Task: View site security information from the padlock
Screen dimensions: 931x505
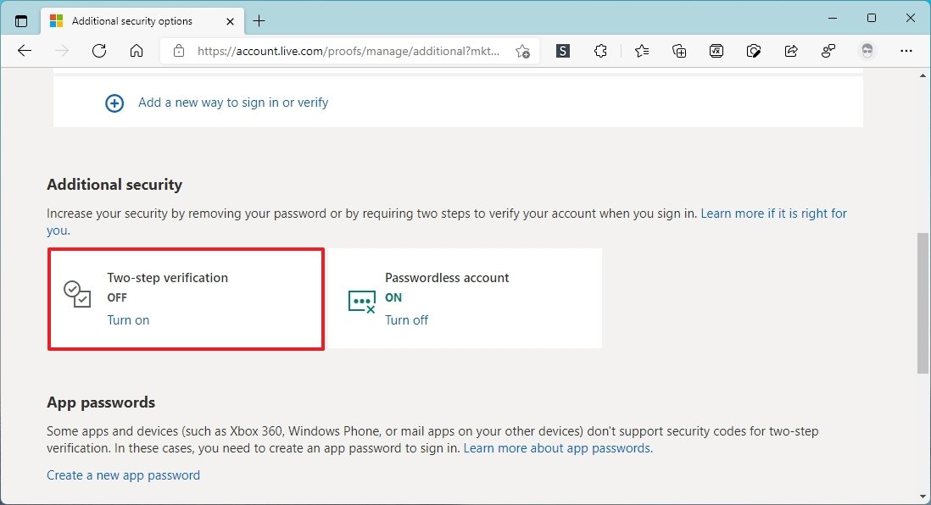Action: coord(177,51)
